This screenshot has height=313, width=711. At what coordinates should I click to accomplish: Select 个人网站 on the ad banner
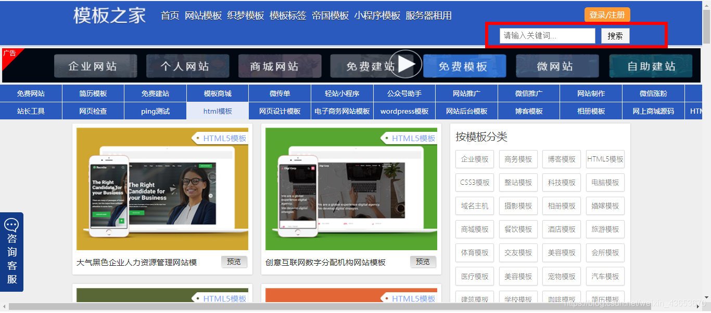point(187,66)
